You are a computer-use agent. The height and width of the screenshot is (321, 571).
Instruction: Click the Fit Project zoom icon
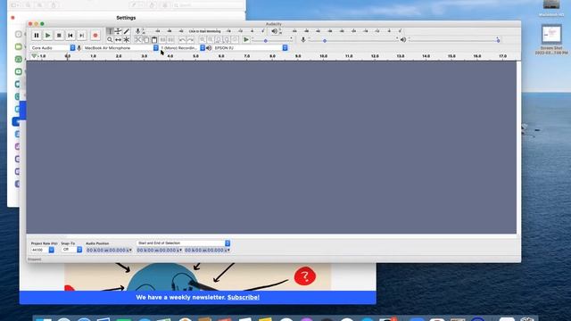click(227, 39)
